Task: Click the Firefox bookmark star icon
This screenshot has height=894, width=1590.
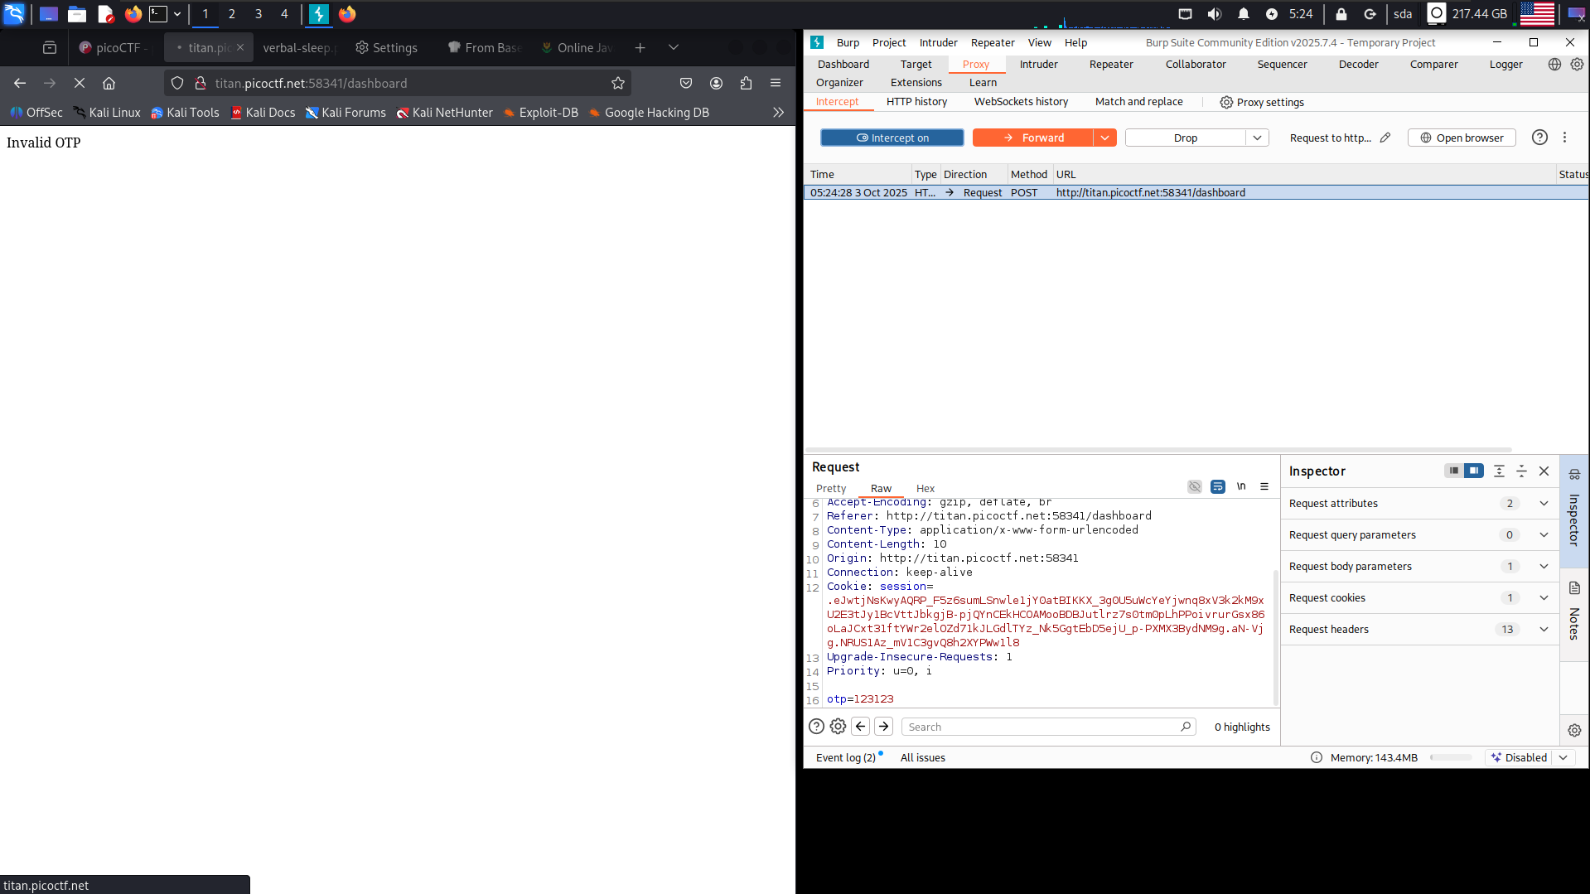Action: (617, 83)
